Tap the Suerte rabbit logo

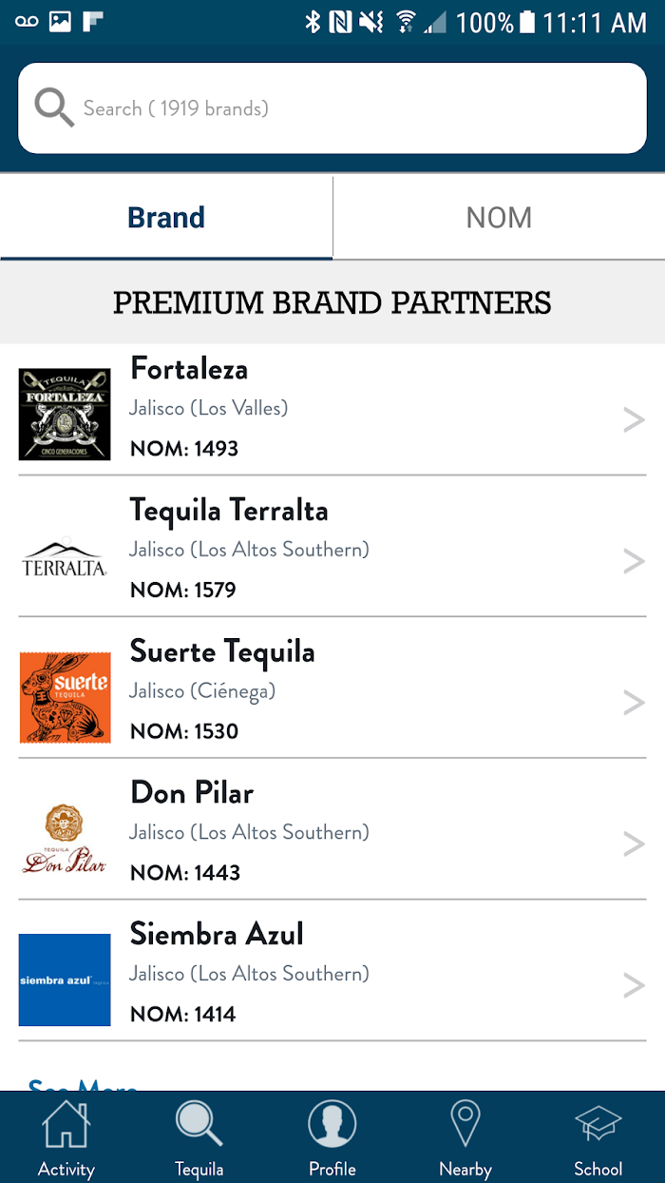tap(65, 697)
